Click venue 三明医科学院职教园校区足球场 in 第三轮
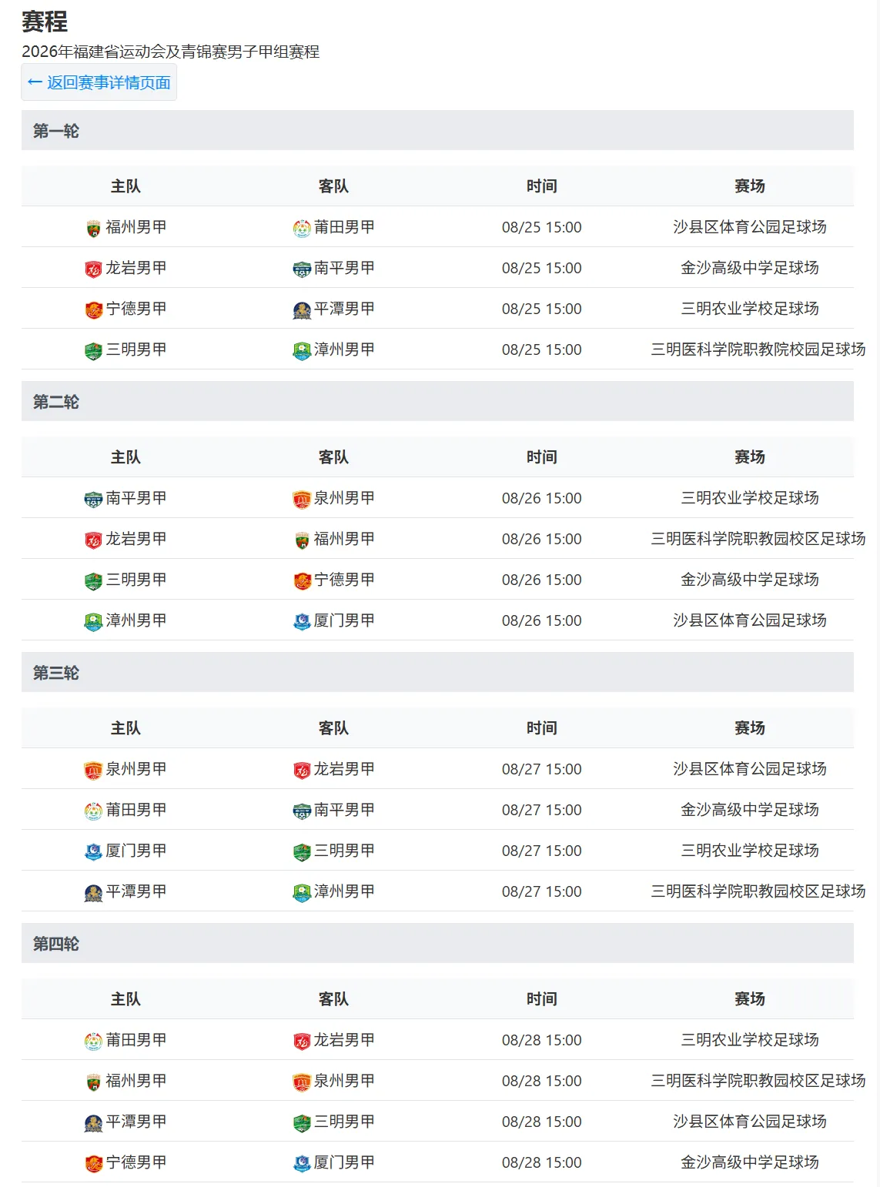The image size is (880, 1187). coord(758,891)
